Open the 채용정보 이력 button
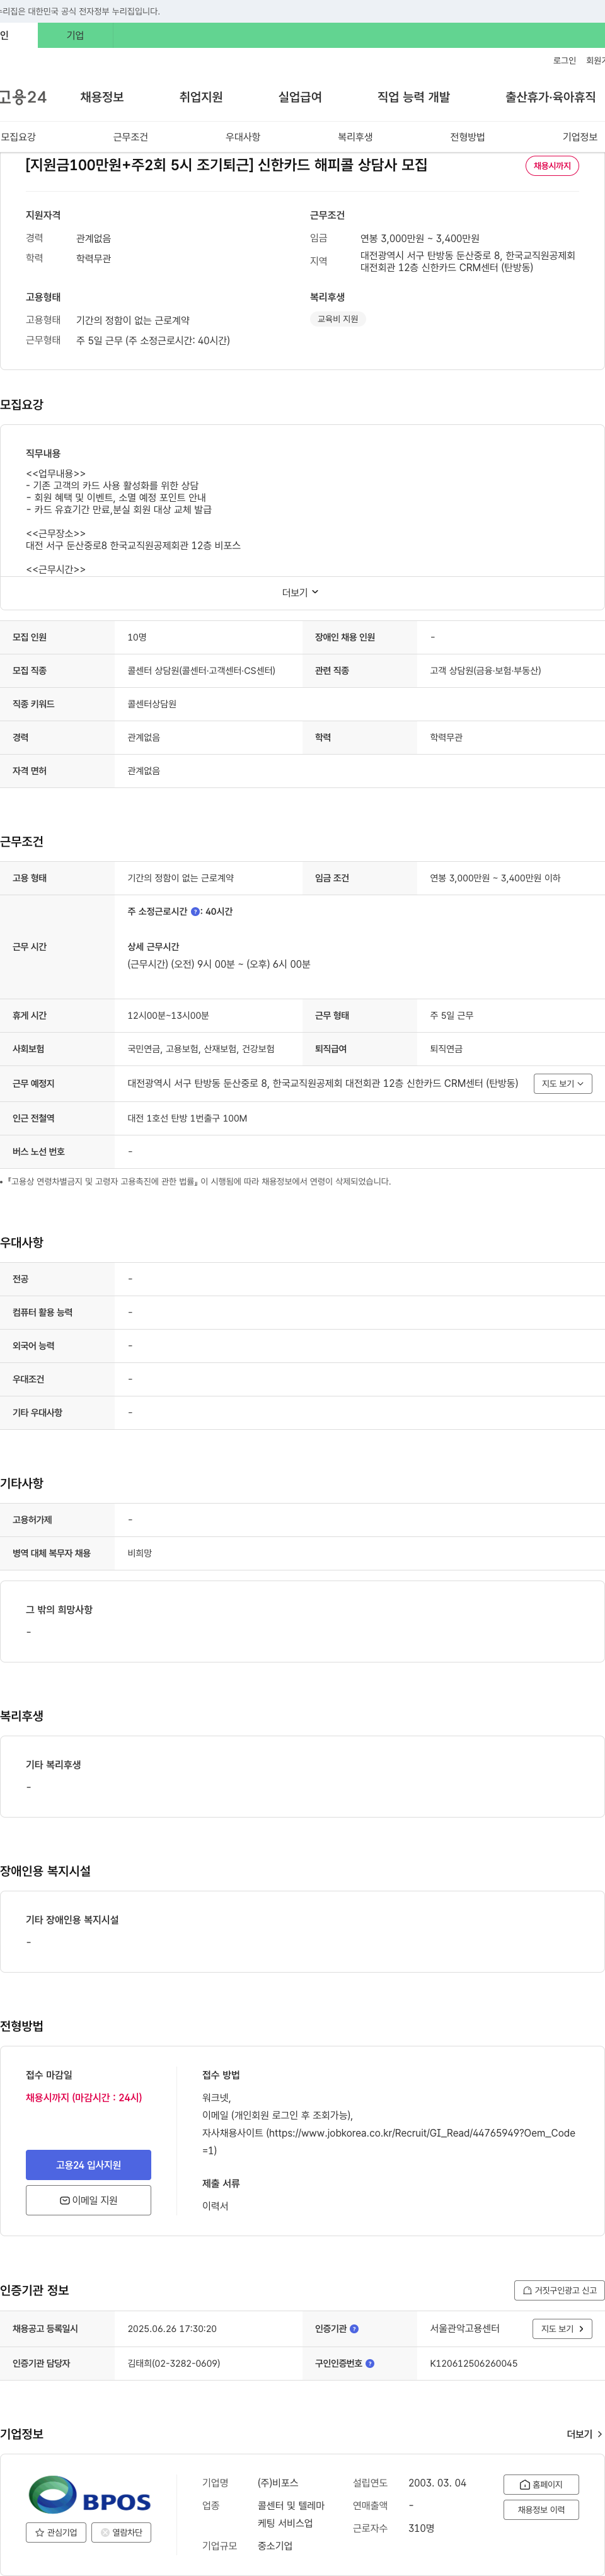Screen dimensions: 605x2576 [x=541, y=2510]
